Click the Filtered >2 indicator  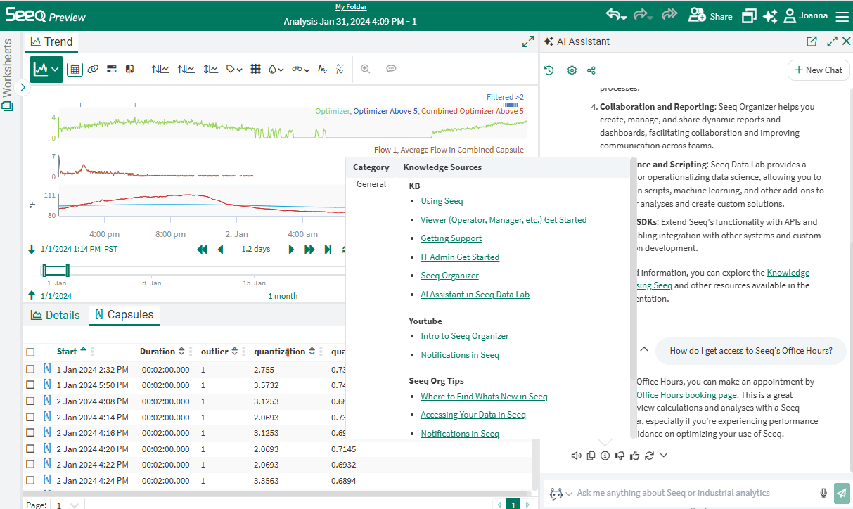coord(505,97)
